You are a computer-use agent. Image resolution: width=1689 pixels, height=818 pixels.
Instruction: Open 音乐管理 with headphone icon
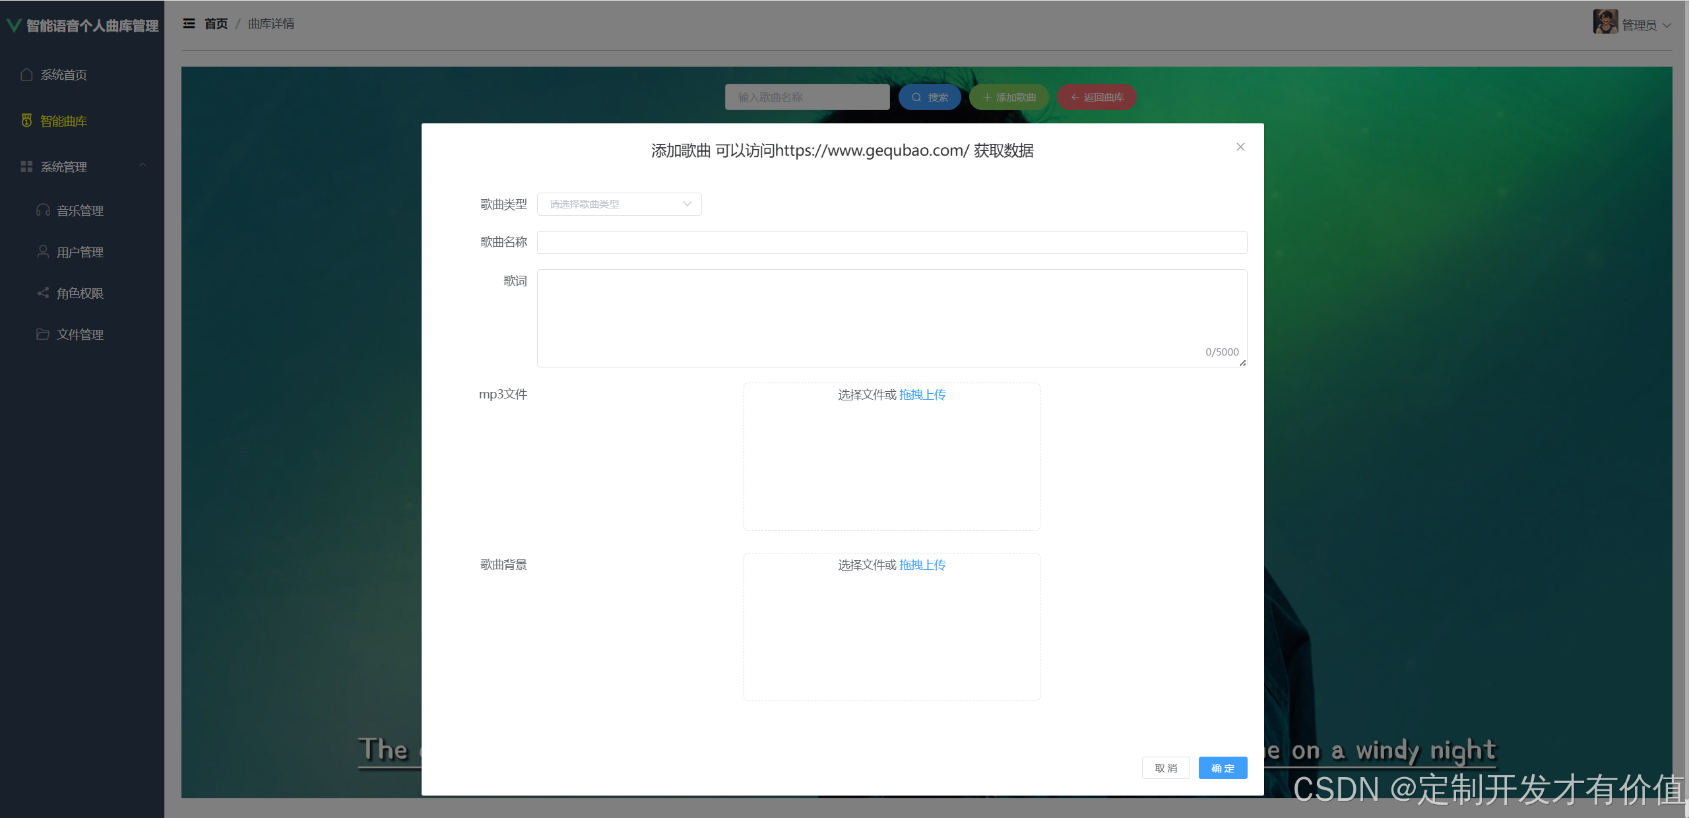coord(80,210)
